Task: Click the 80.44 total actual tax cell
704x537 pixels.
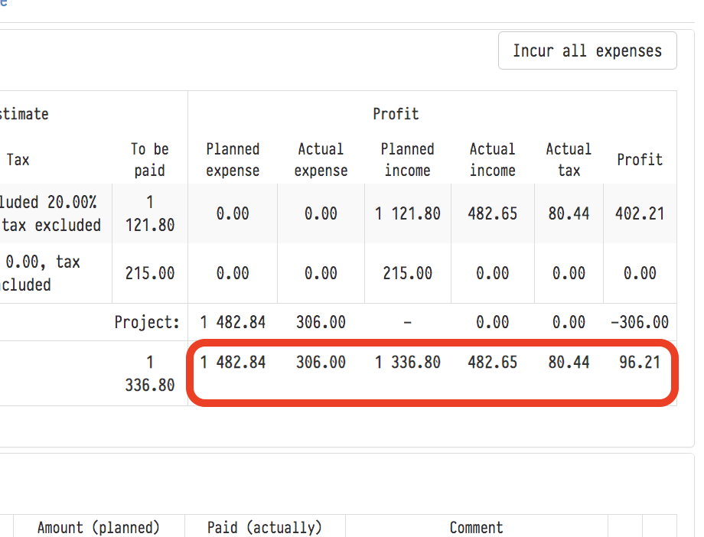Action: (568, 363)
